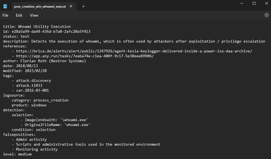
Task: Click the brica.de alerts URL
Action: pos(134,51)
